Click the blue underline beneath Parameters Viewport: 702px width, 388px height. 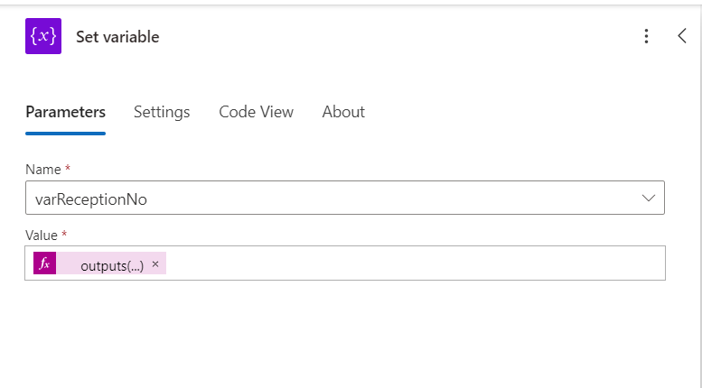click(x=65, y=134)
